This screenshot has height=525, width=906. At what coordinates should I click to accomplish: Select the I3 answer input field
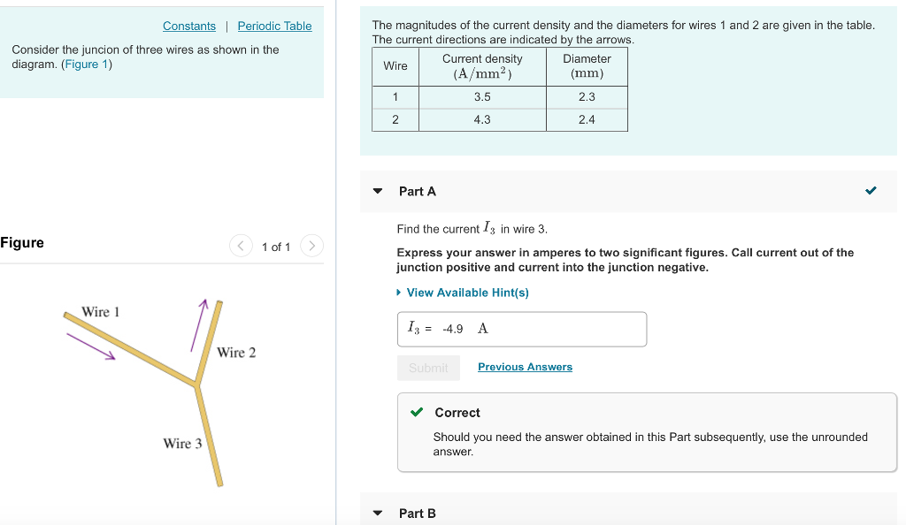pos(522,328)
